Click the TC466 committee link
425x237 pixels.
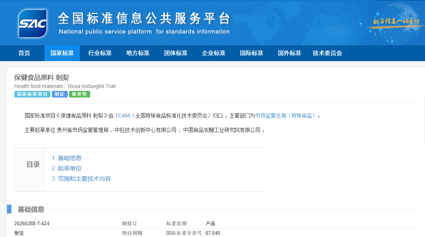point(123,116)
